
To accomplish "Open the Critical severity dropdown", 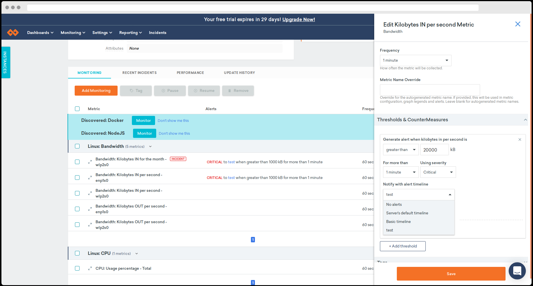I will point(438,172).
